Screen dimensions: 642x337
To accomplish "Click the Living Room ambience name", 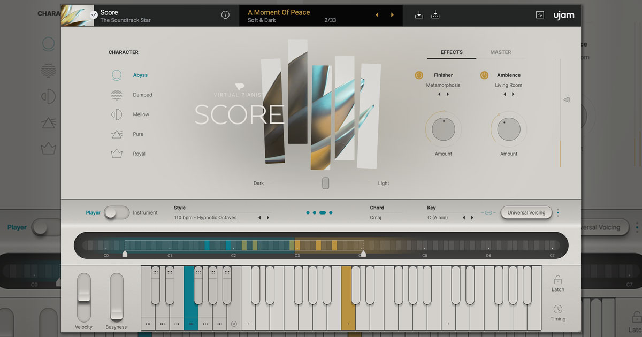I will [508, 85].
